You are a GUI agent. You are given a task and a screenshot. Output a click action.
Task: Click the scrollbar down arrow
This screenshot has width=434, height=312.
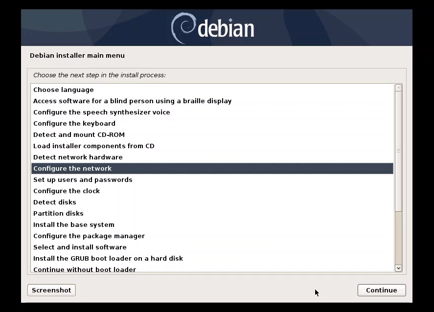click(x=398, y=268)
